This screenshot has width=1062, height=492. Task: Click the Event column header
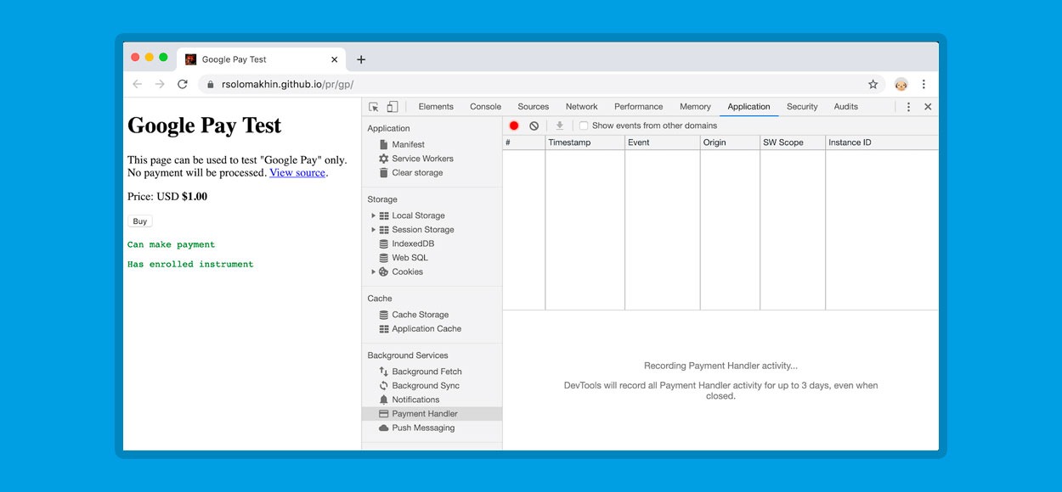(663, 143)
